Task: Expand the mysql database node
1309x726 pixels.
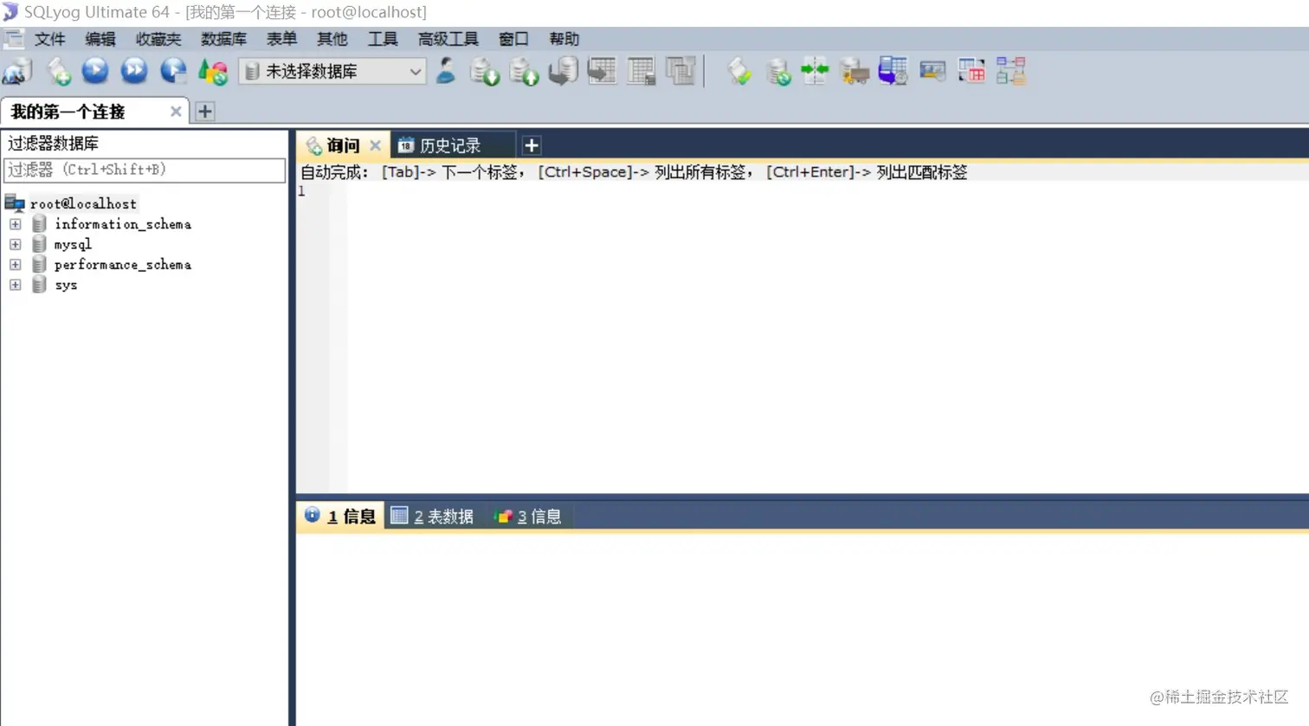Action: pos(15,244)
